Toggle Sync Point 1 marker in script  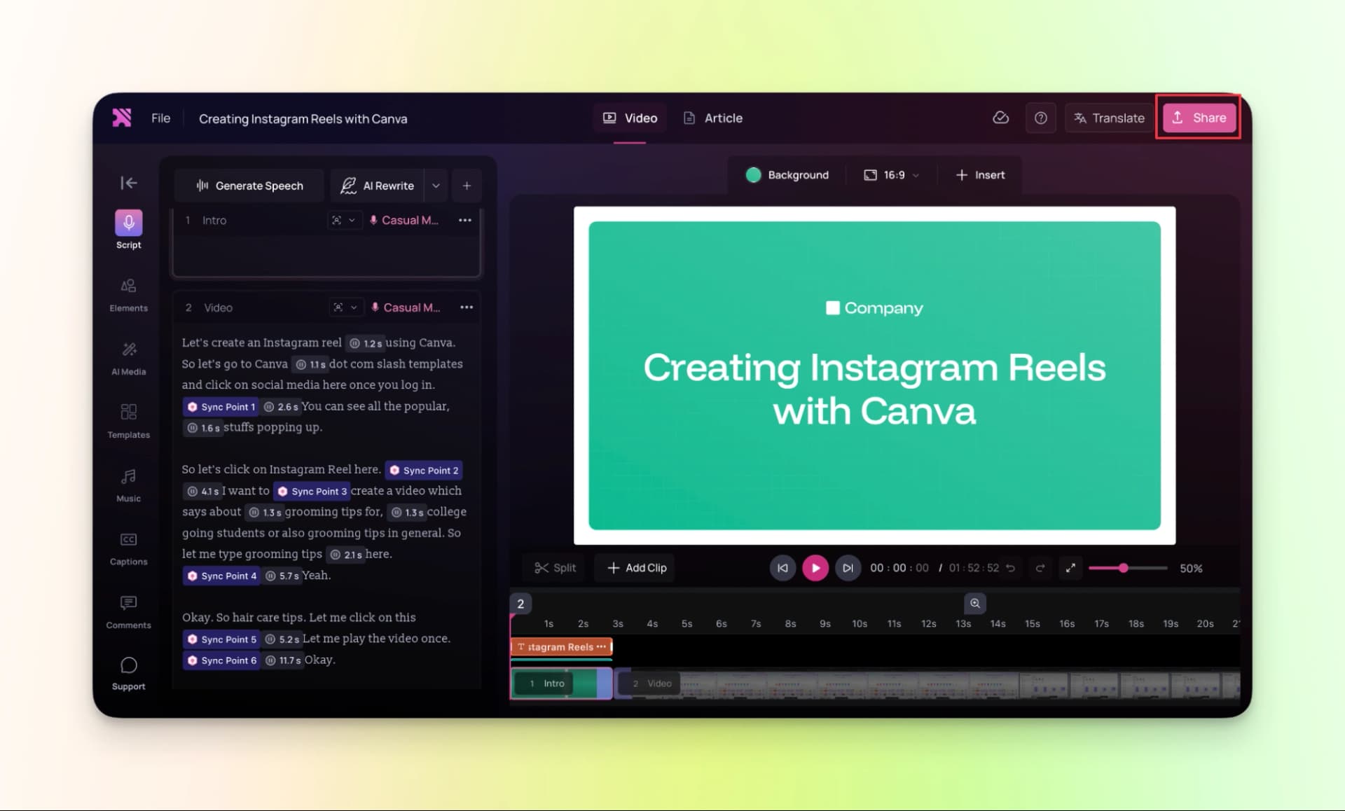pos(221,407)
